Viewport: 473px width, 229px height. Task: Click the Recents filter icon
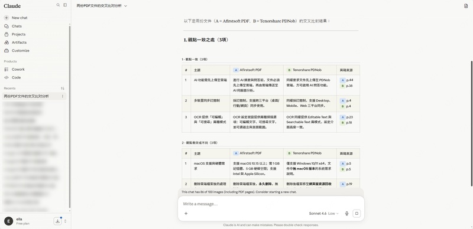(63, 89)
